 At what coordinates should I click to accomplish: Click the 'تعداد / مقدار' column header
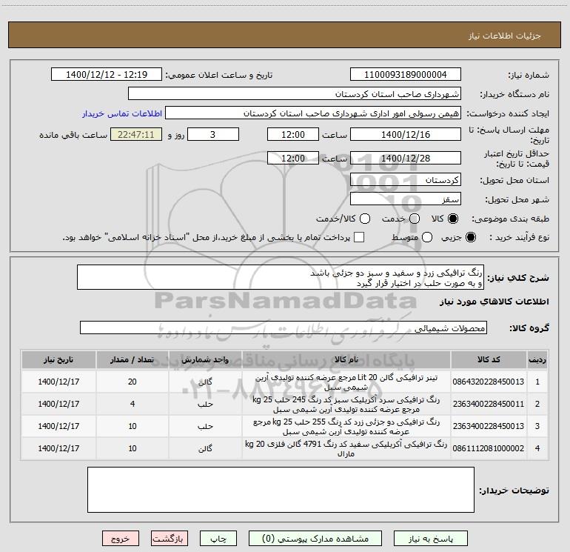point(133,359)
